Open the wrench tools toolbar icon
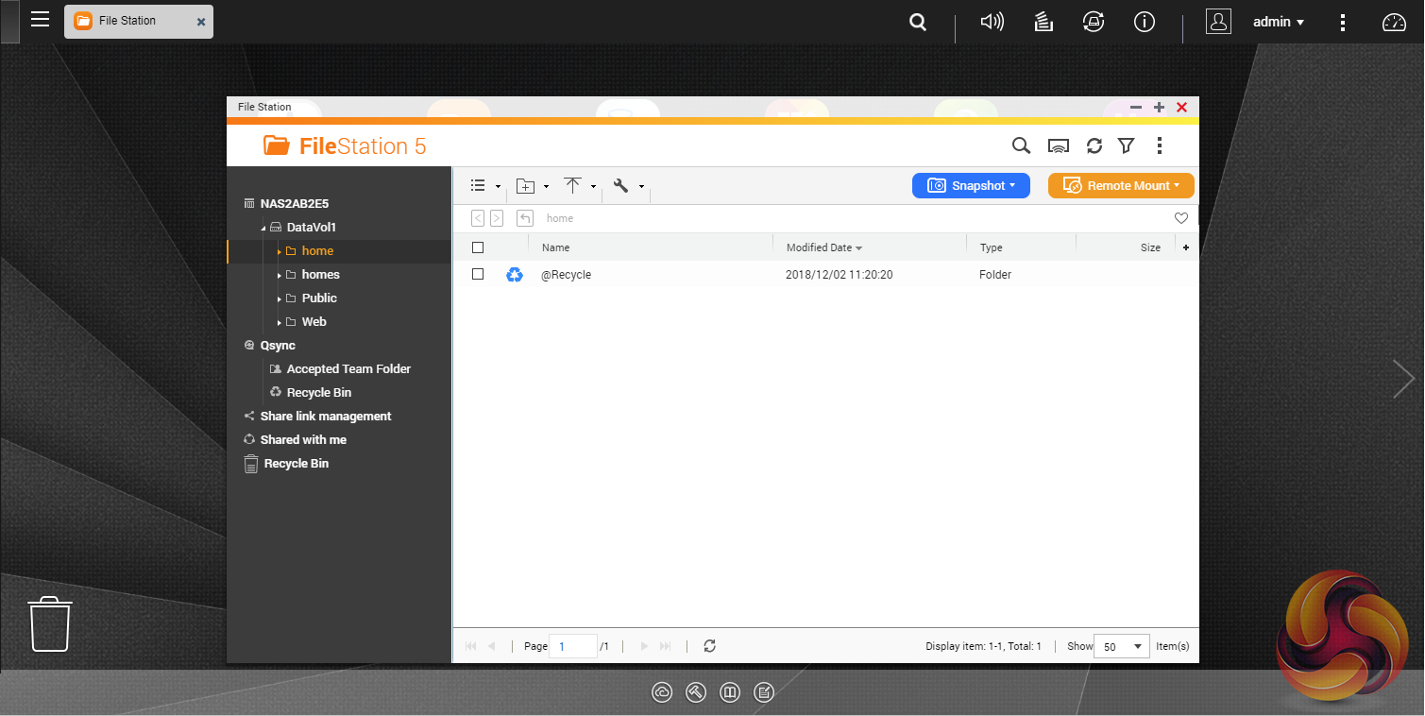The width and height of the screenshot is (1425, 716). 620,186
